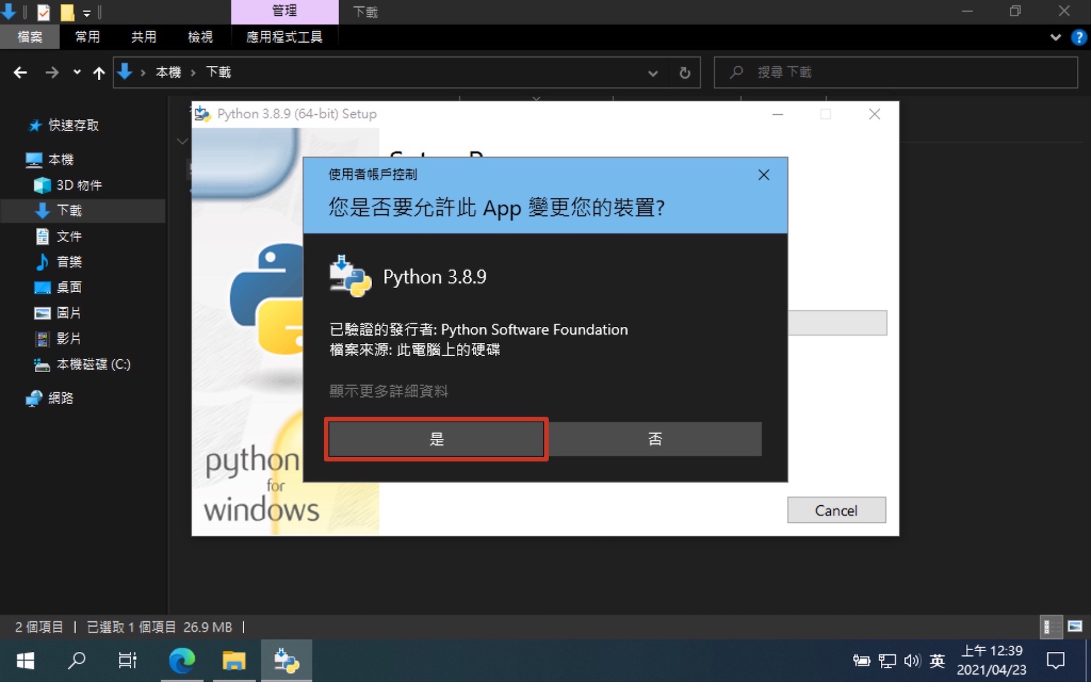Expand the ribbon chevron

[1055, 38]
